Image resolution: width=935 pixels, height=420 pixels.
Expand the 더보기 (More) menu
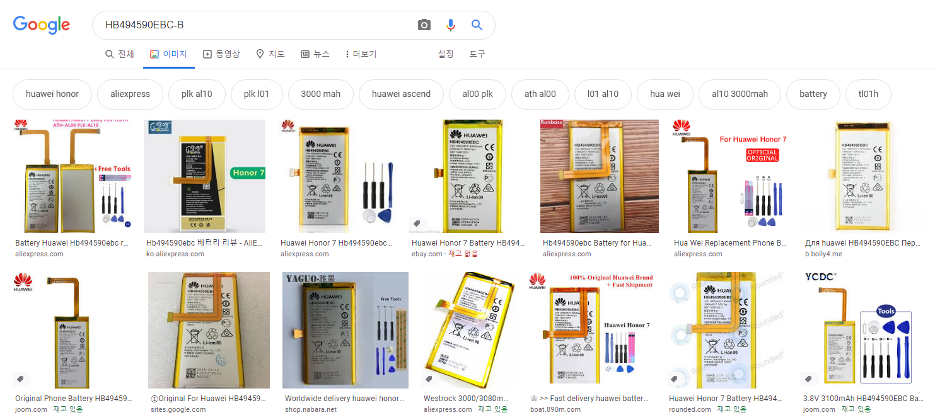tap(361, 54)
